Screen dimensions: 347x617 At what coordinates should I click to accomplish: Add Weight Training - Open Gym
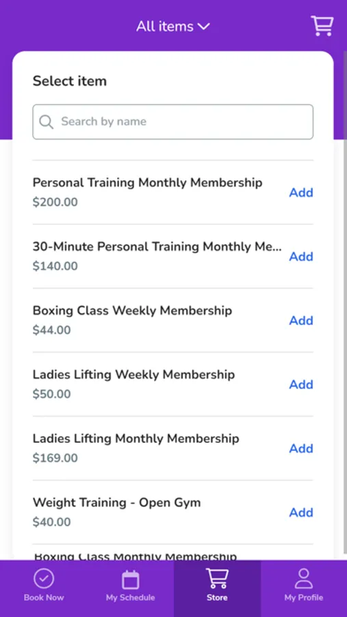point(301,512)
